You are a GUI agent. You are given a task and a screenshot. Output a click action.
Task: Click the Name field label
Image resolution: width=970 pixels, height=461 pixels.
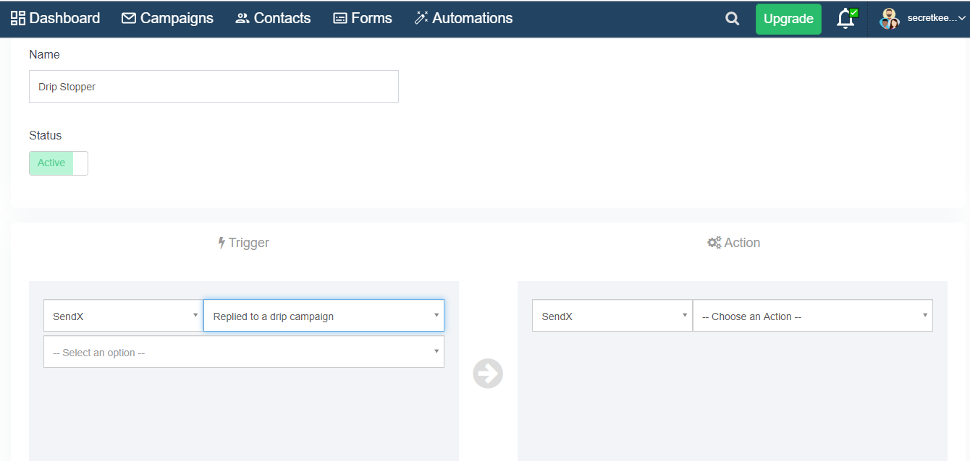point(44,55)
